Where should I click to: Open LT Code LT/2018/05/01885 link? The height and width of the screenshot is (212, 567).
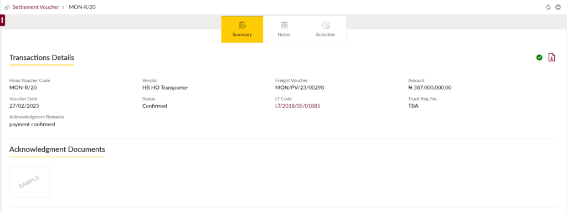(297, 106)
